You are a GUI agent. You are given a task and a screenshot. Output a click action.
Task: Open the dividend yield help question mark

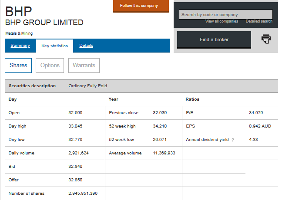[233, 140]
